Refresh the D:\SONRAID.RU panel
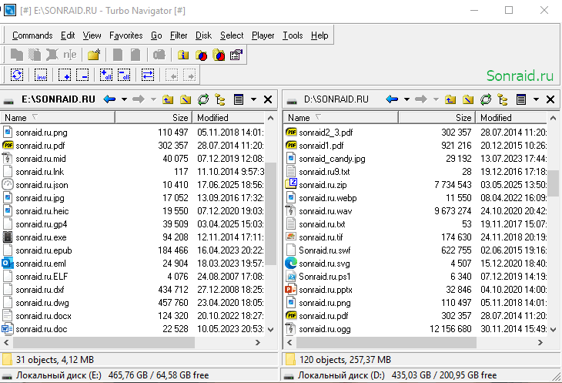This screenshot has width=562, height=383. (x=486, y=99)
